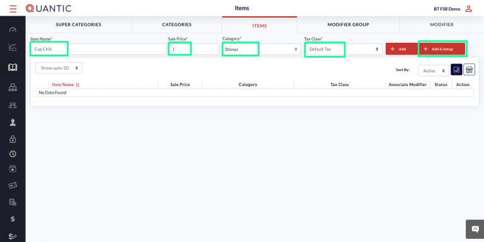Open the Category dropdown showing Dinner
The image size is (484, 242).
click(262, 49)
